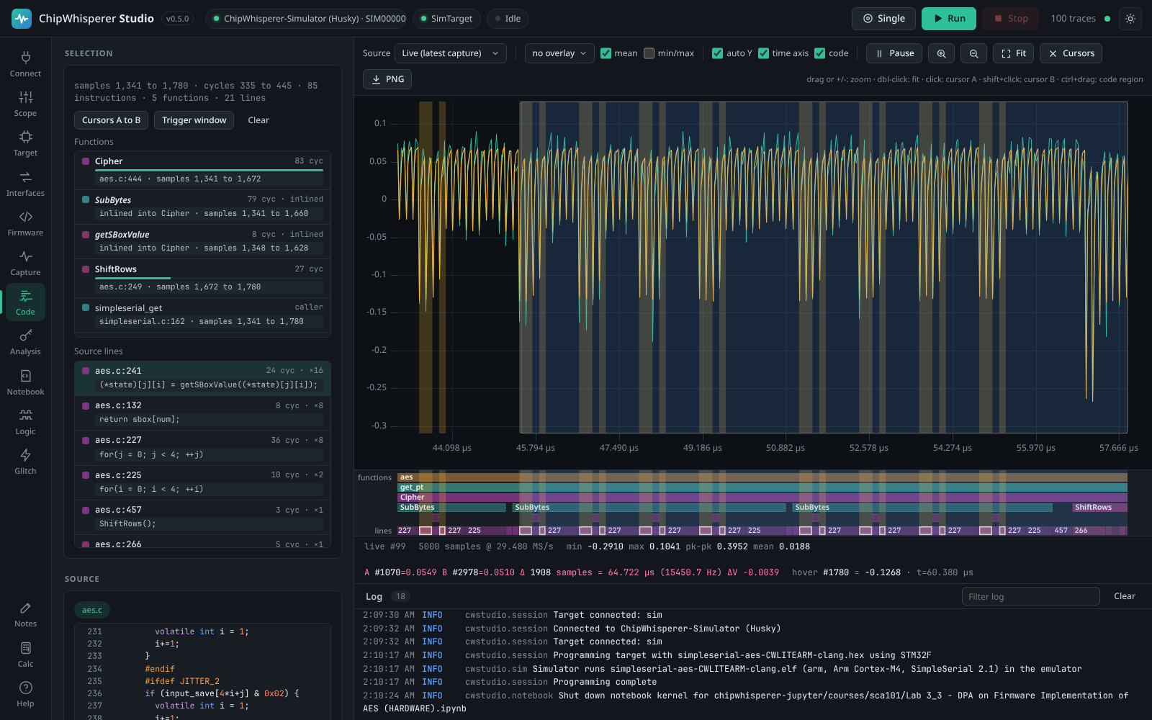Zoom out on the trace plot
Screen dimensions: 1152x720
(x=973, y=53)
